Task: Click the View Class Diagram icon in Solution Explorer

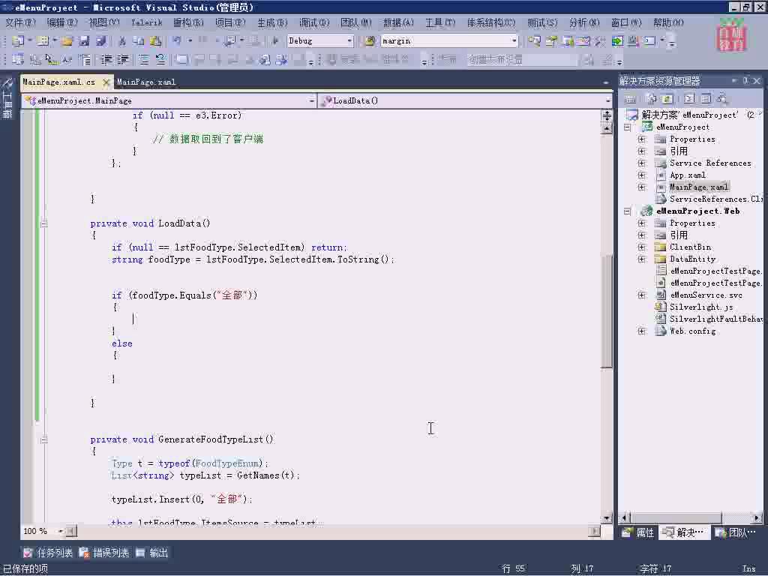Action: 721,99
